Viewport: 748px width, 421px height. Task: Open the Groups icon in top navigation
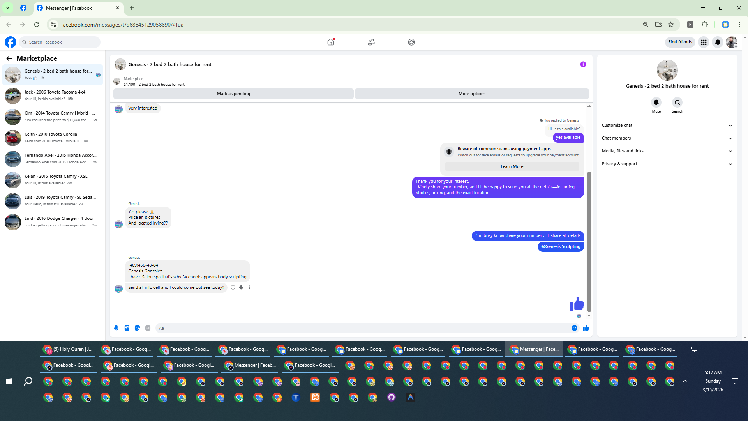coord(411,42)
